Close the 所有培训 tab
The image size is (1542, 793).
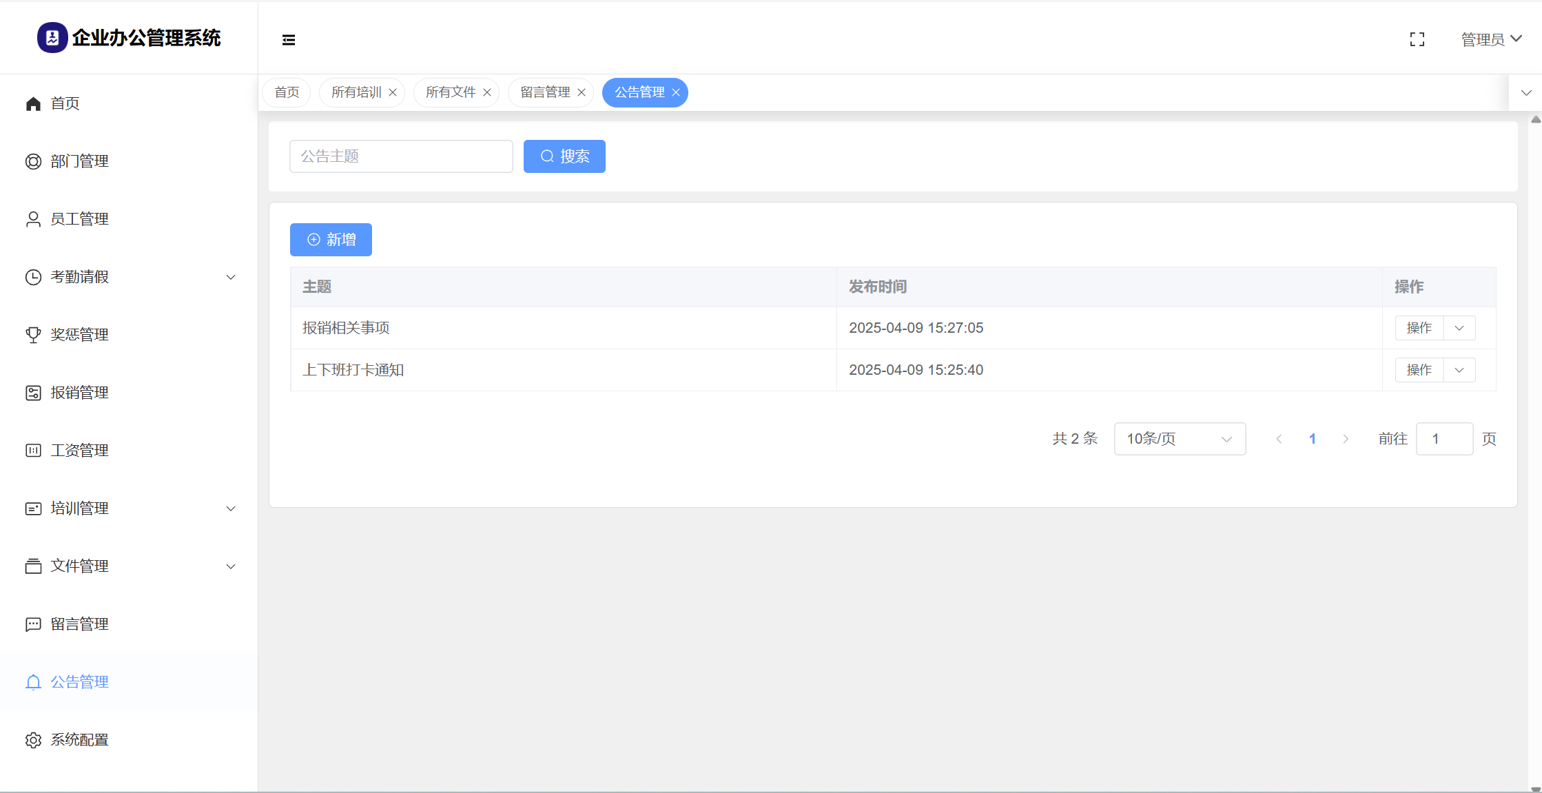(x=393, y=92)
